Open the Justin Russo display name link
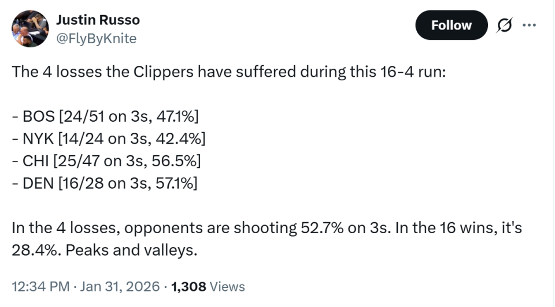 pyautogui.click(x=98, y=20)
